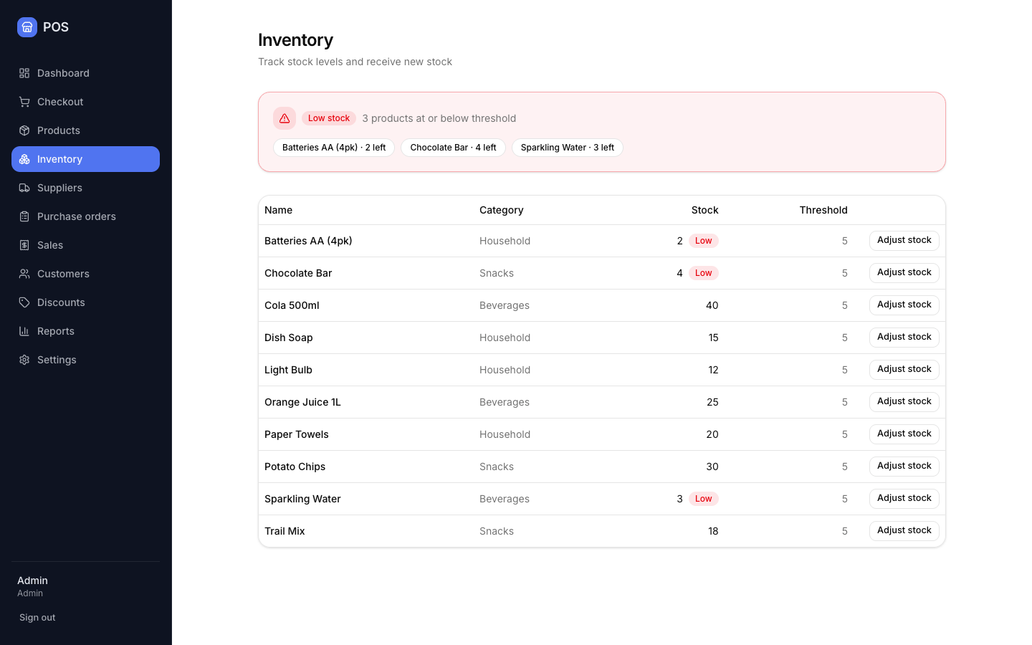Adjust stock for Potato Chips

tap(904, 467)
